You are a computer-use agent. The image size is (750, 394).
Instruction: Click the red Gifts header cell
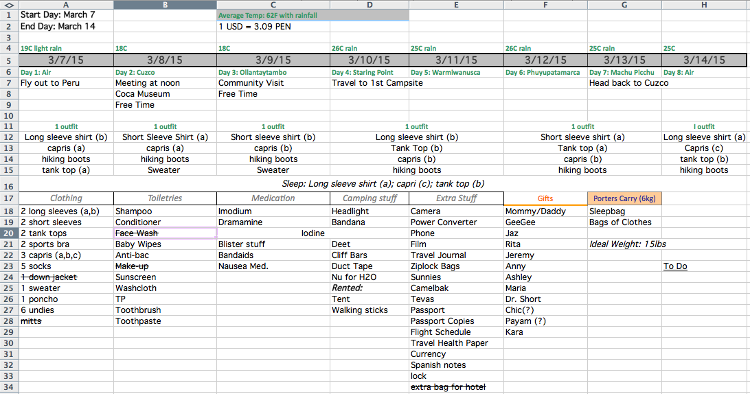tap(545, 198)
